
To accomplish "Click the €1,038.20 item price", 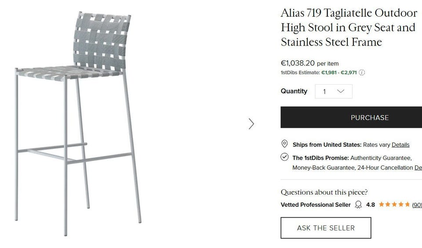I will coord(298,63).
